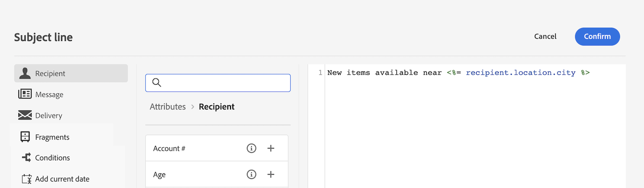The image size is (644, 188).
Task: Confirm the subject line
Action: [597, 37]
